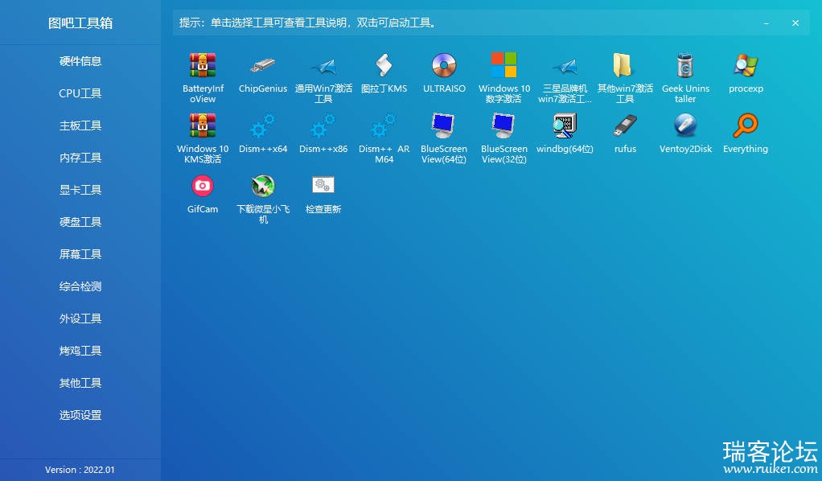The image size is (822, 481).
Task: Open the 其他win7激活工具 folder icon
Action: (x=625, y=65)
